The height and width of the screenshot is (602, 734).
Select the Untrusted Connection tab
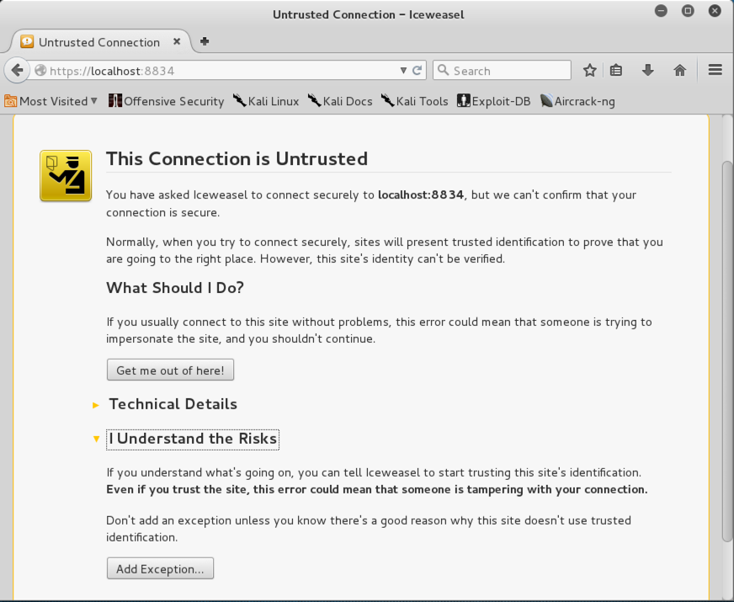tap(101, 41)
